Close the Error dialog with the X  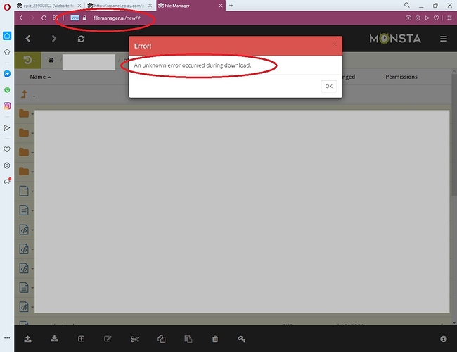click(x=335, y=44)
